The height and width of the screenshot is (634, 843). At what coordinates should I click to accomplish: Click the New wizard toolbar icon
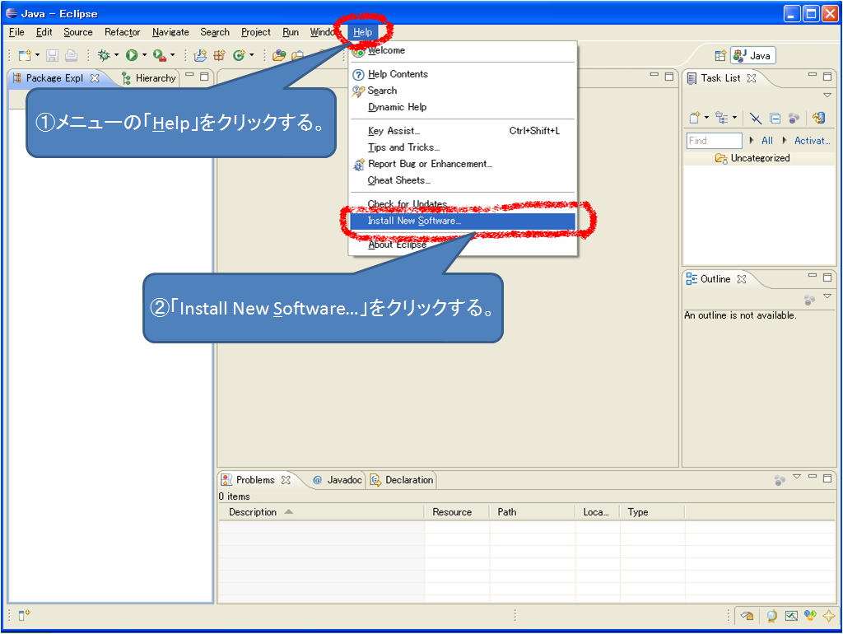pos(24,55)
